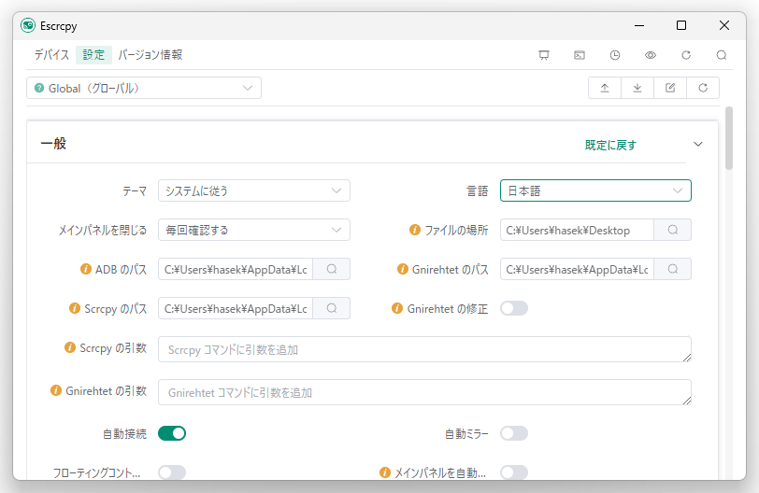
Task: Click the search magnifier icon at top right
Action: [x=722, y=55]
